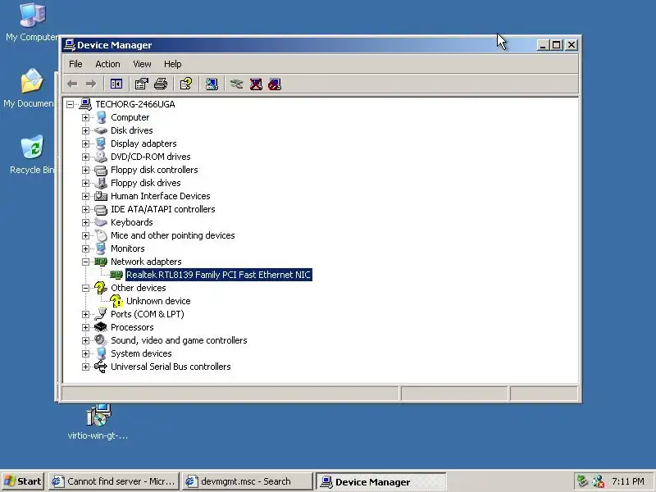Expand the DVD/CD-ROM drives category
The width and height of the screenshot is (656, 492).
pyautogui.click(x=86, y=157)
